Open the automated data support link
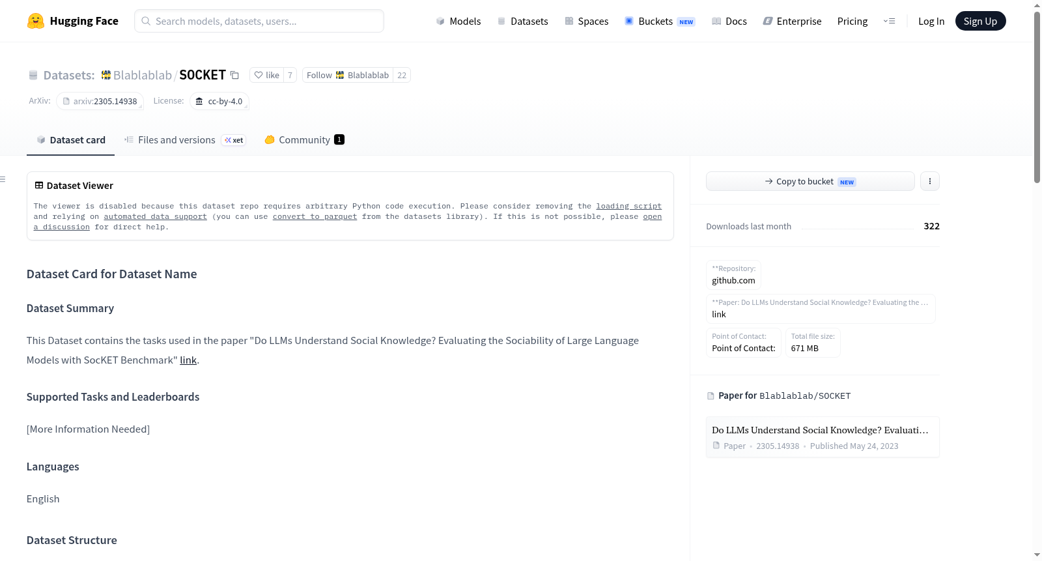This screenshot has height=561, width=1042. (155, 216)
